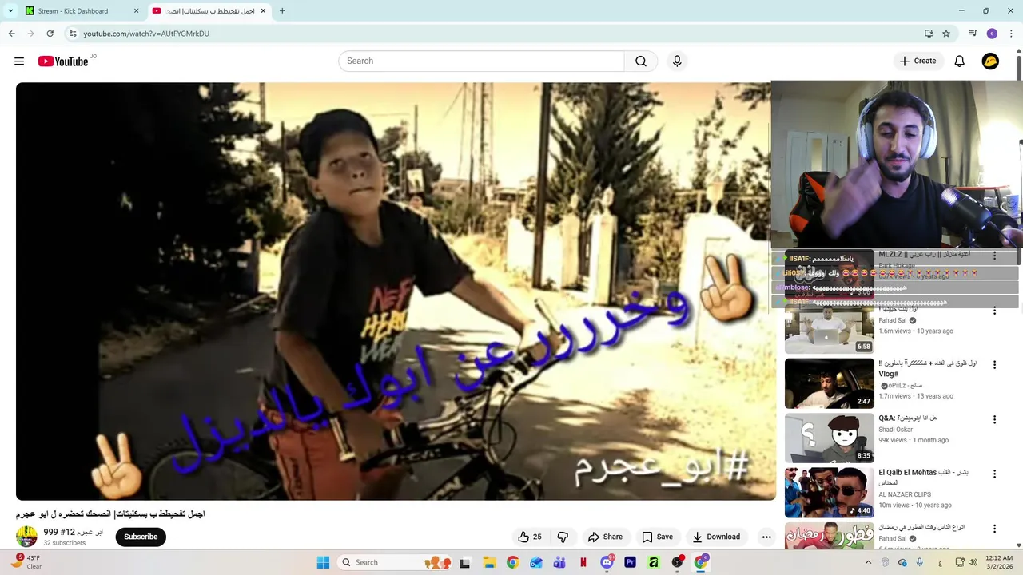Dislike the video with thumbs down
The width and height of the screenshot is (1023, 575).
[x=563, y=537]
